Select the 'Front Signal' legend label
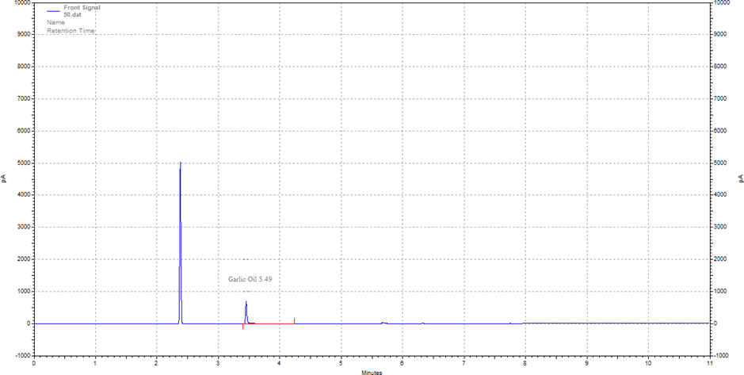 (82, 7)
